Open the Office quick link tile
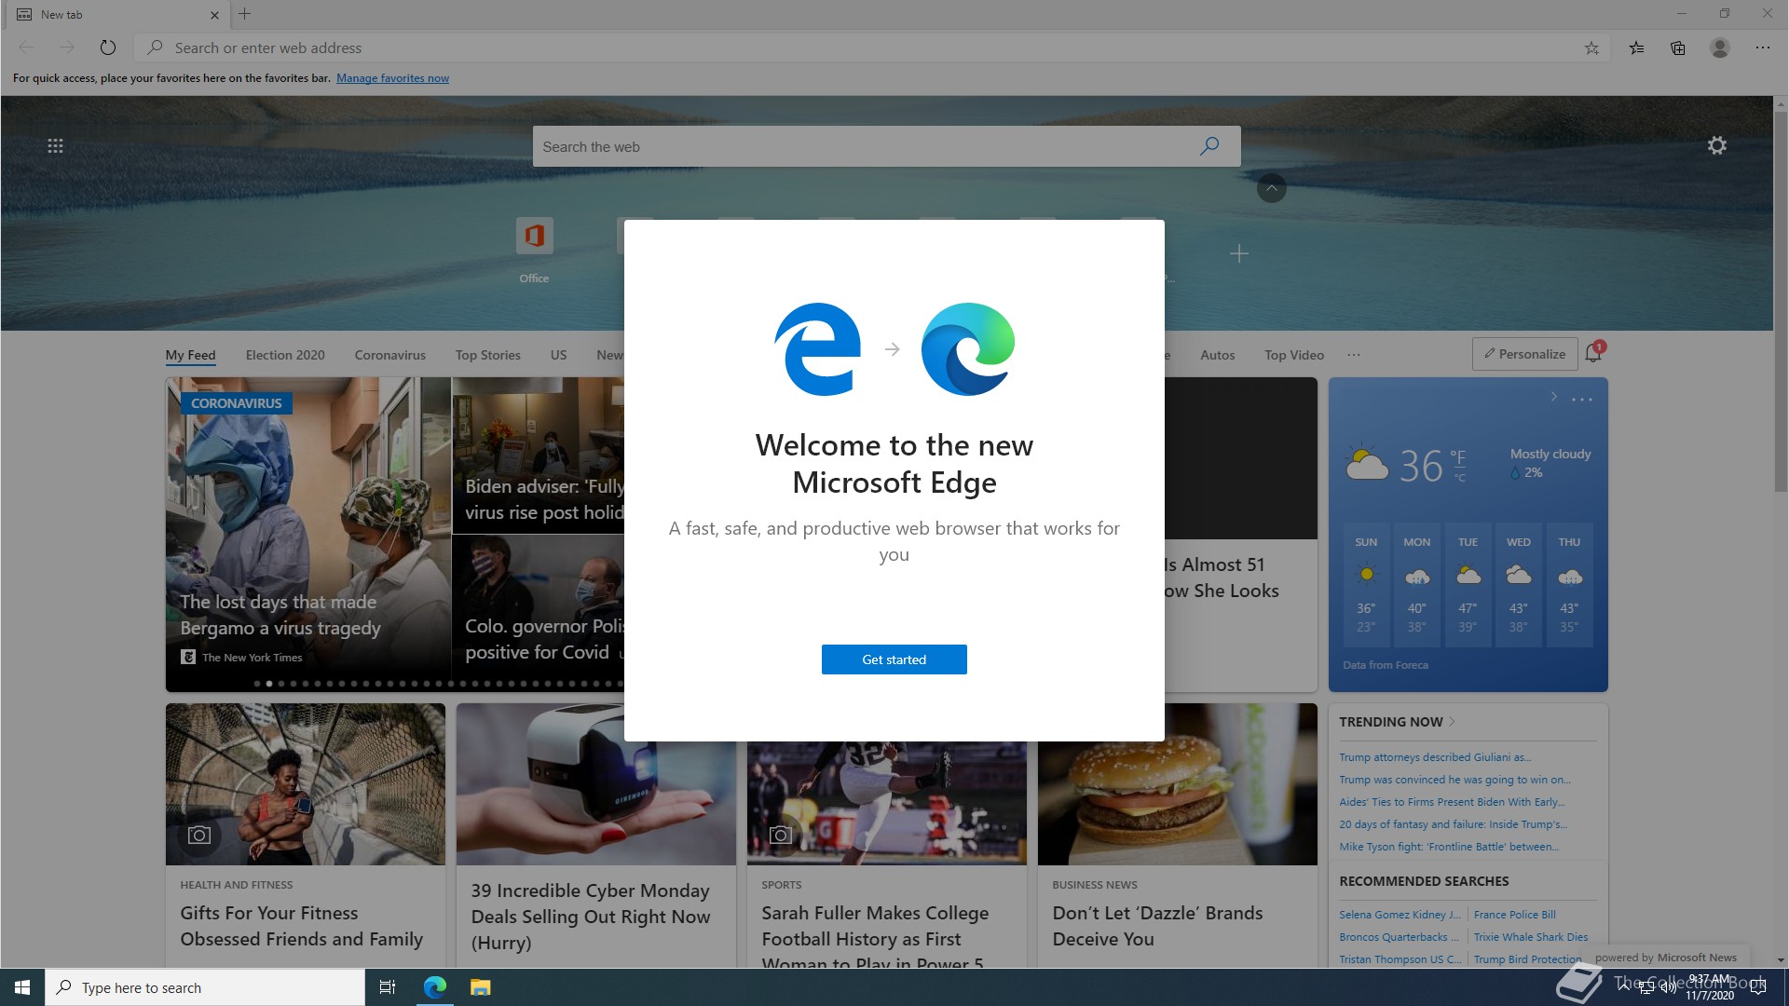Viewport: 1789px width, 1006px height. coord(534,250)
